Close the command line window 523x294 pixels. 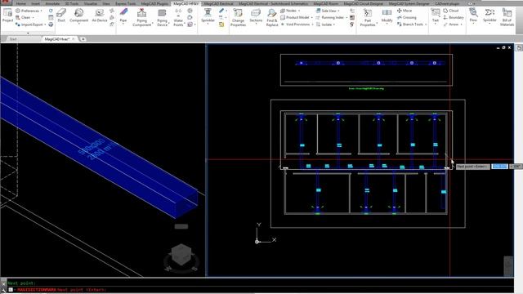[x=3, y=283]
